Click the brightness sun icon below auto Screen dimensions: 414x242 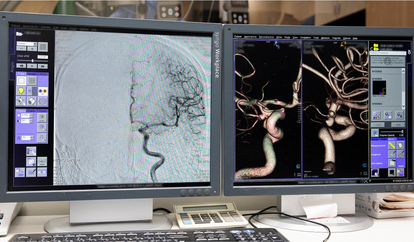[42, 128]
